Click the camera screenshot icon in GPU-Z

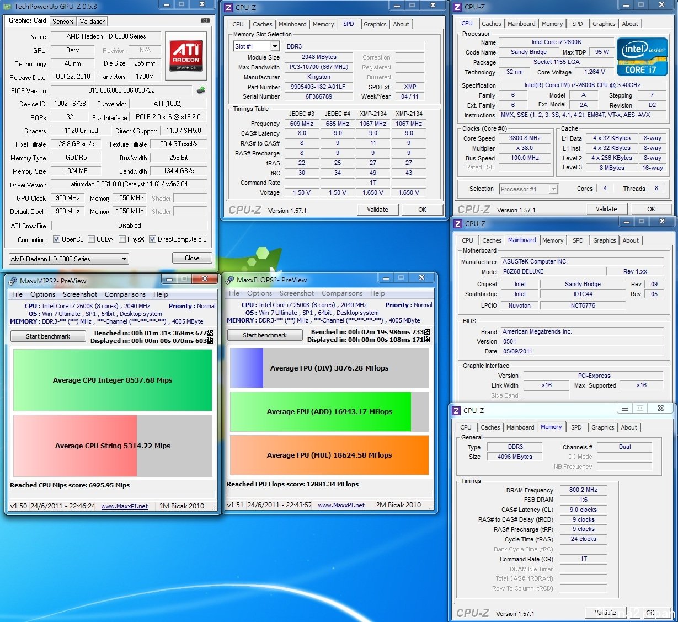tap(205, 20)
